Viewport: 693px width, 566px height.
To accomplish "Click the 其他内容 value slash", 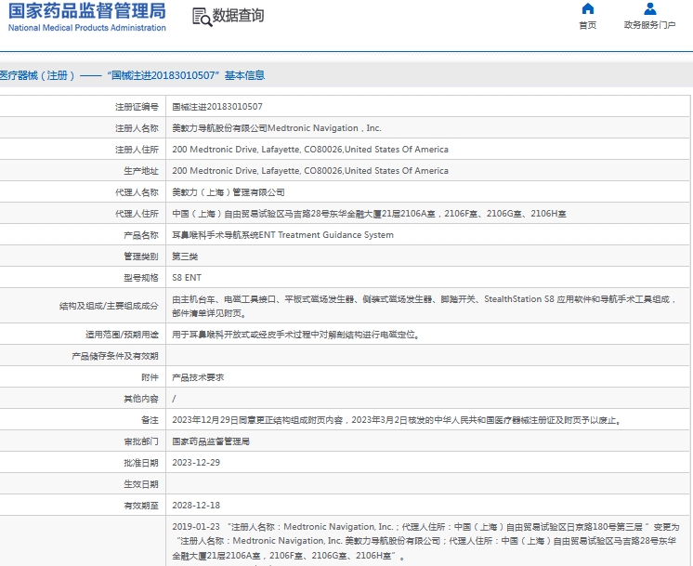I will coord(174,399).
